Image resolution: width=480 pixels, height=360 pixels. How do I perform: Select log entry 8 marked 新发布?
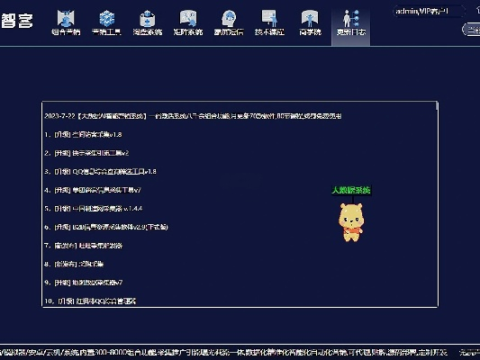tap(74, 264)
